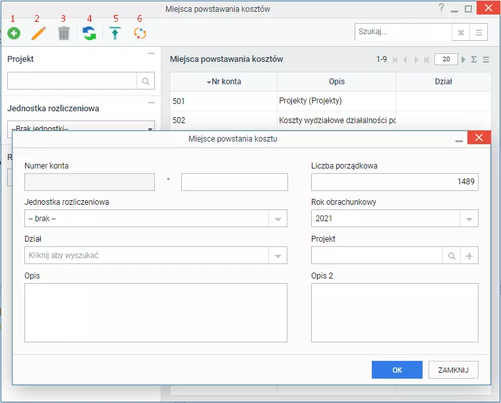Screen dimensions: 501x403
Task: Go to previous page of the table
Action: pos(405,60)
